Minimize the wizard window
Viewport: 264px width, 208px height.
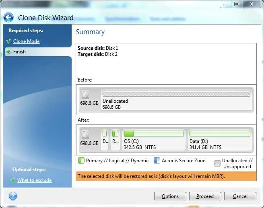(226, 4)
